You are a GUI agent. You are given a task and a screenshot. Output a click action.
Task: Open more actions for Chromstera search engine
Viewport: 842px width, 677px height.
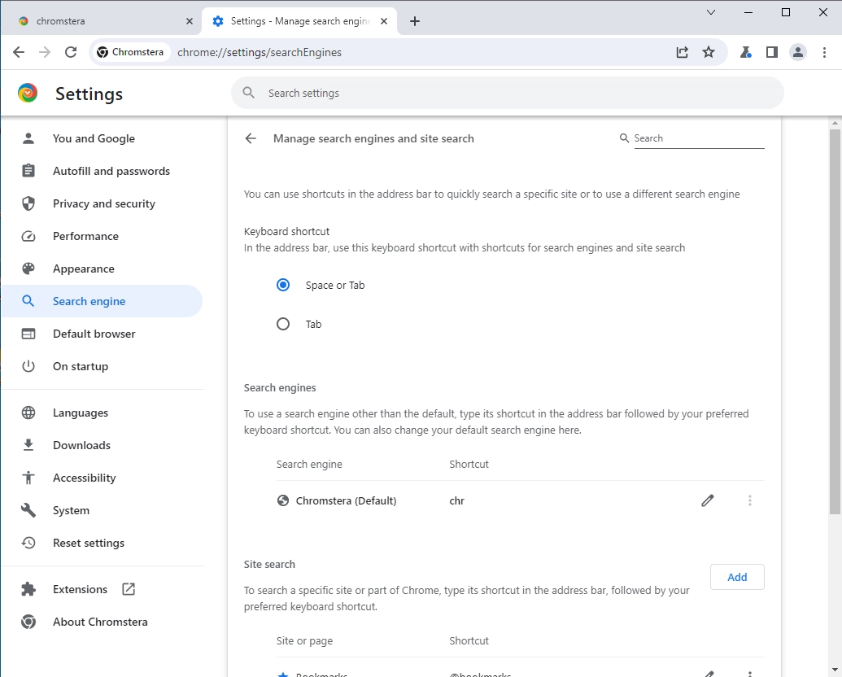point(749,500)
